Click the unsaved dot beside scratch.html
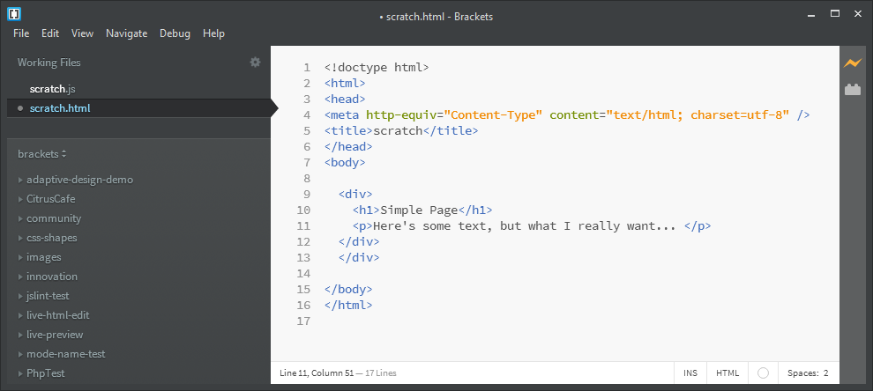This screenshot has height=391, width=873. pos(20,108)
